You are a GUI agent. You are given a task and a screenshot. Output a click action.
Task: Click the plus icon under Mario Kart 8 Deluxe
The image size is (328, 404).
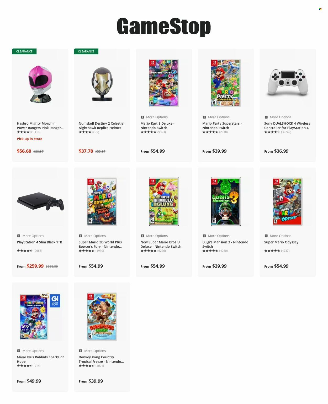pos(142,117)
